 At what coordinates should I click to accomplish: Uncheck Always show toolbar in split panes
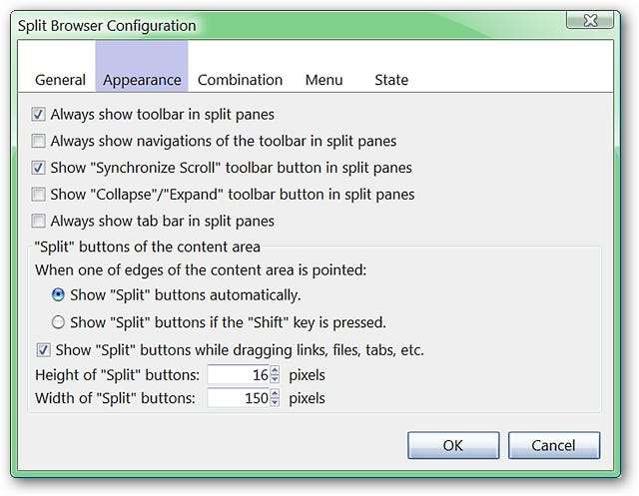tap(39, 115)
